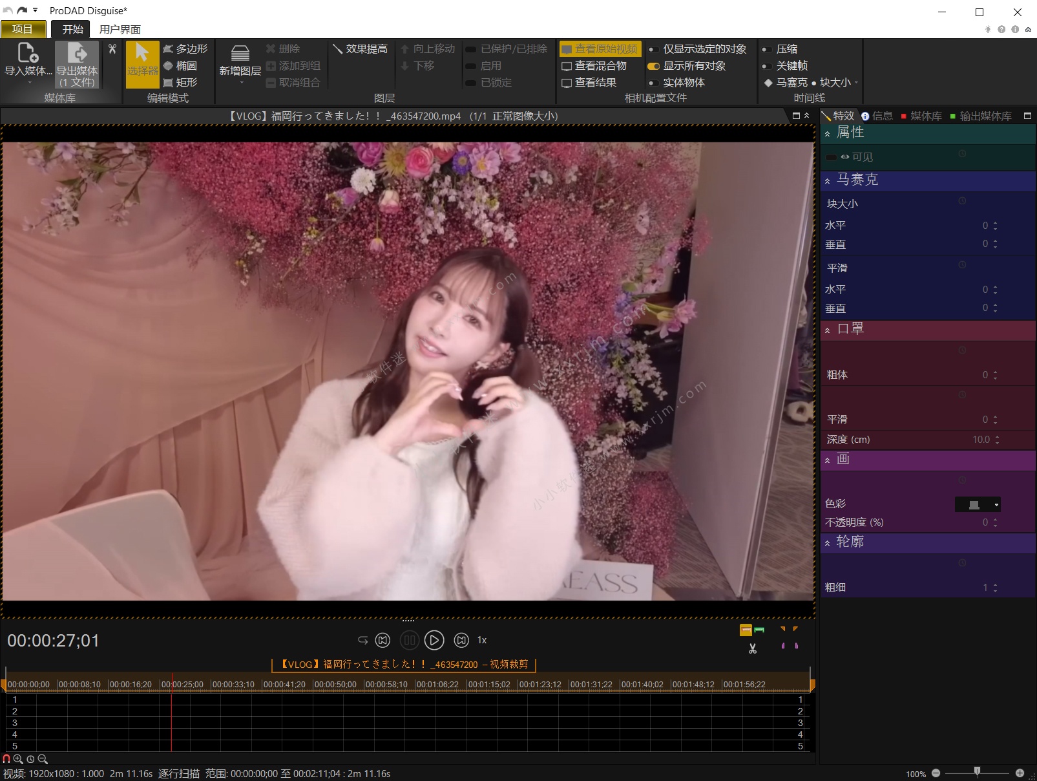The image size is (1037, 781).
Task: Collapse the Outline (轮廓) section
Action: [828, 543]
